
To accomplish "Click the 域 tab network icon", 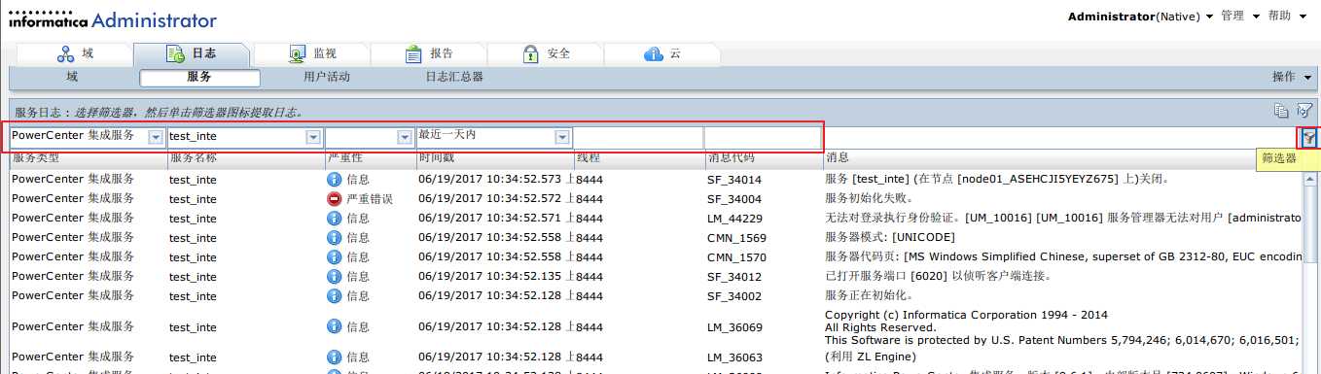I will coord(66,53).
